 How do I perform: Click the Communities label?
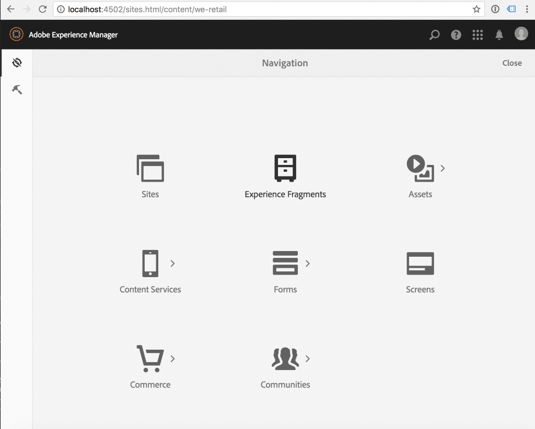285,384
